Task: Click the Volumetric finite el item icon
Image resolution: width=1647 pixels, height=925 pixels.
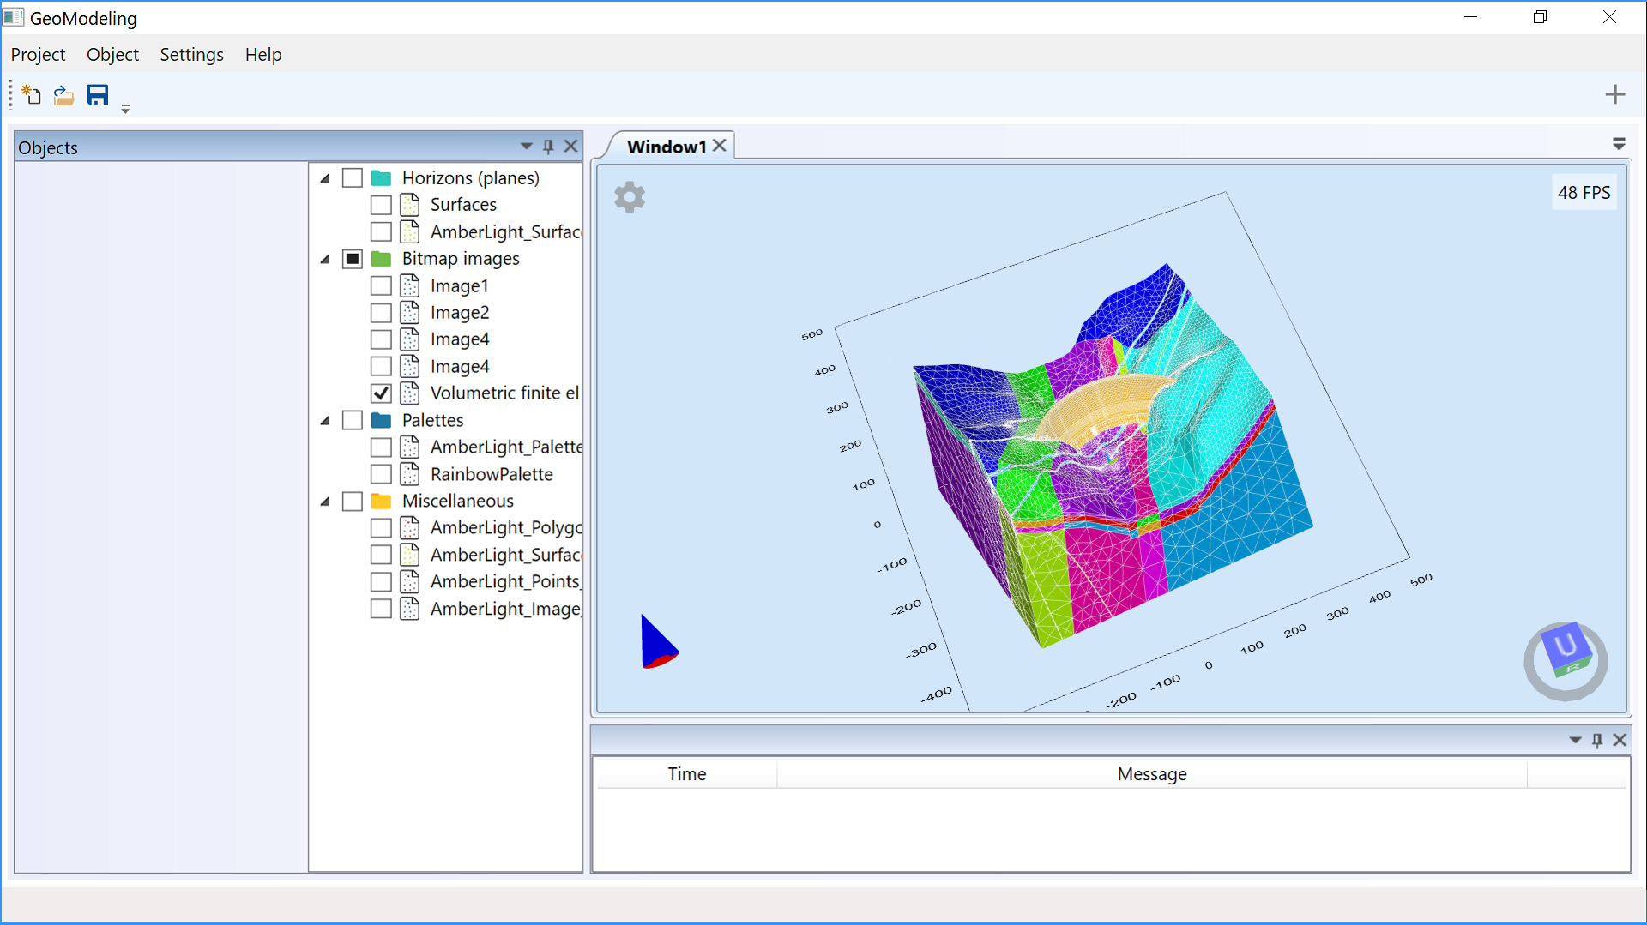Action: [x=410, y=393]
